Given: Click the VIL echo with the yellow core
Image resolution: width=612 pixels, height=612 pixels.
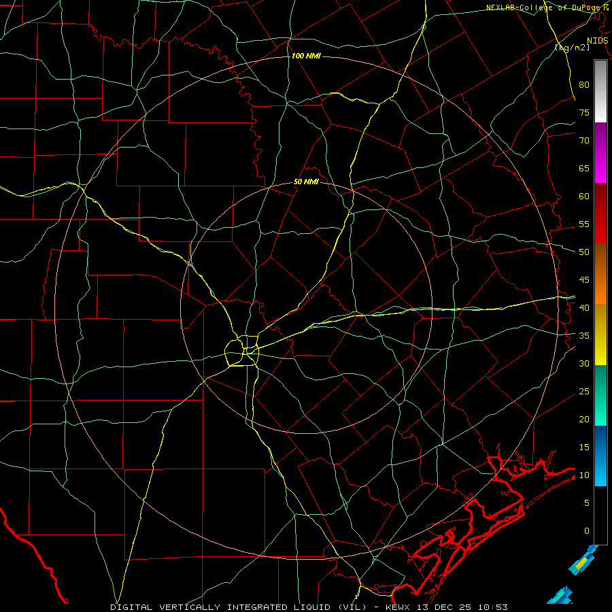Looking at the screenshot, I should tap(583, 561).
